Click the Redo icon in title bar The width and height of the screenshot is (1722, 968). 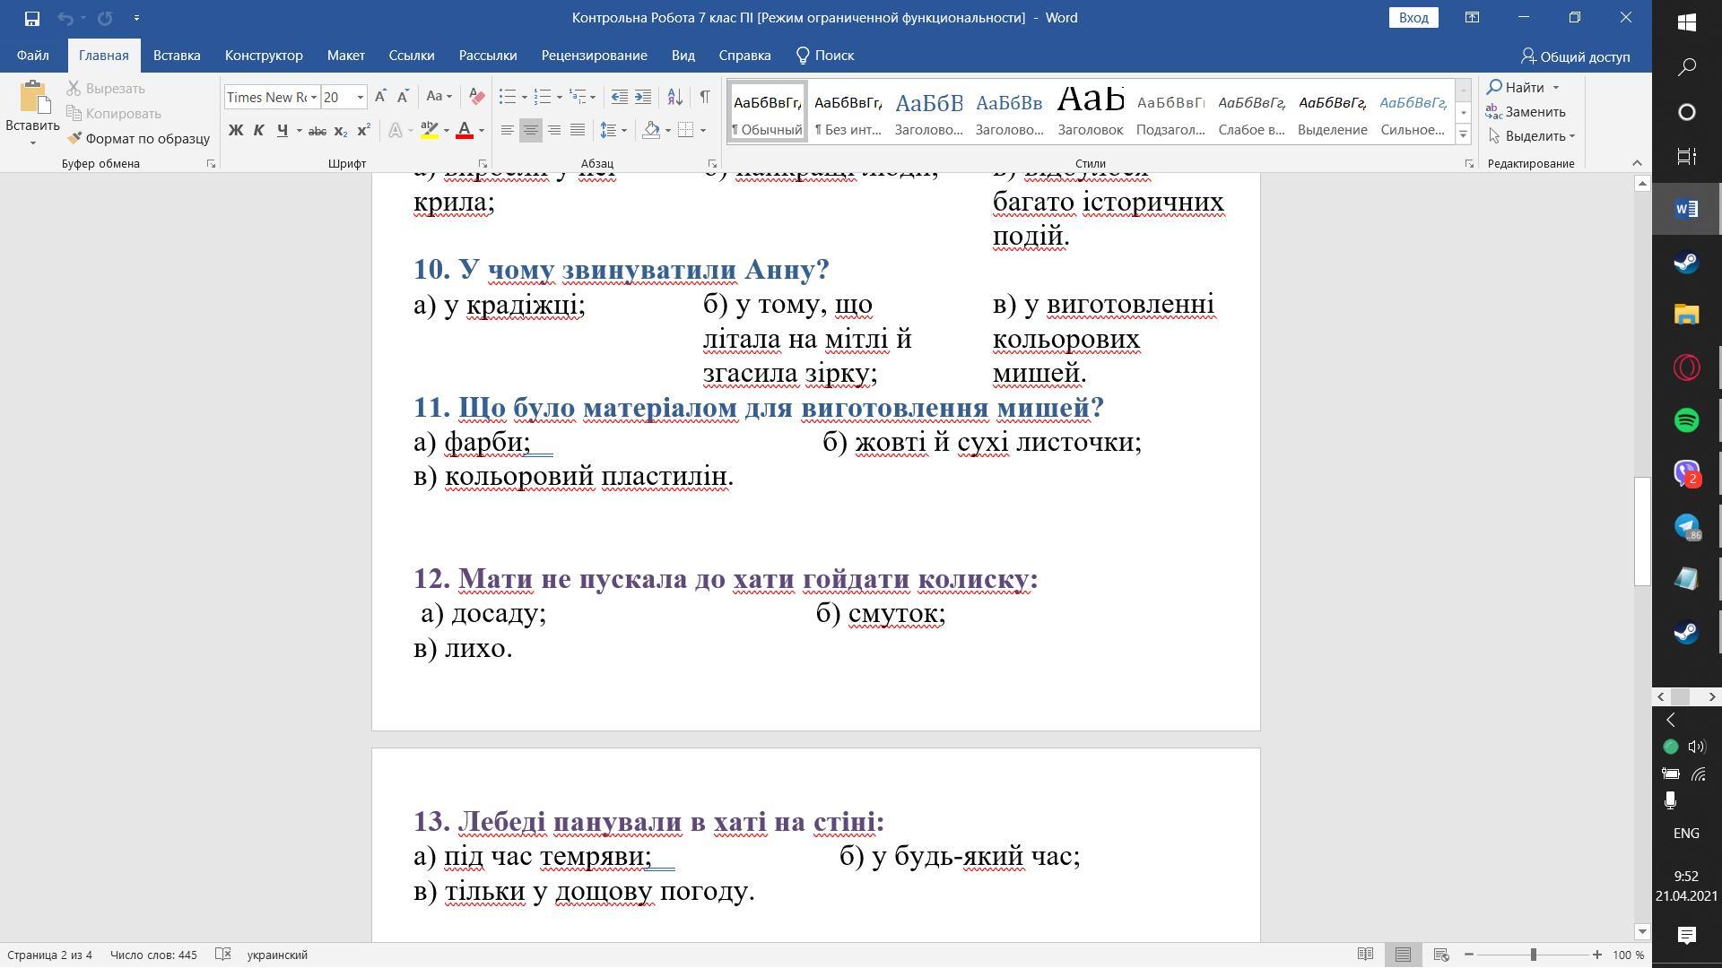[x=105, y=18]
